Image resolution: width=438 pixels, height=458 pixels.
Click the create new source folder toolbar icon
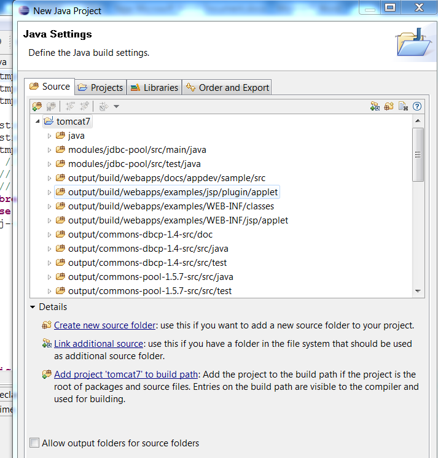click(x=389, y=106)
